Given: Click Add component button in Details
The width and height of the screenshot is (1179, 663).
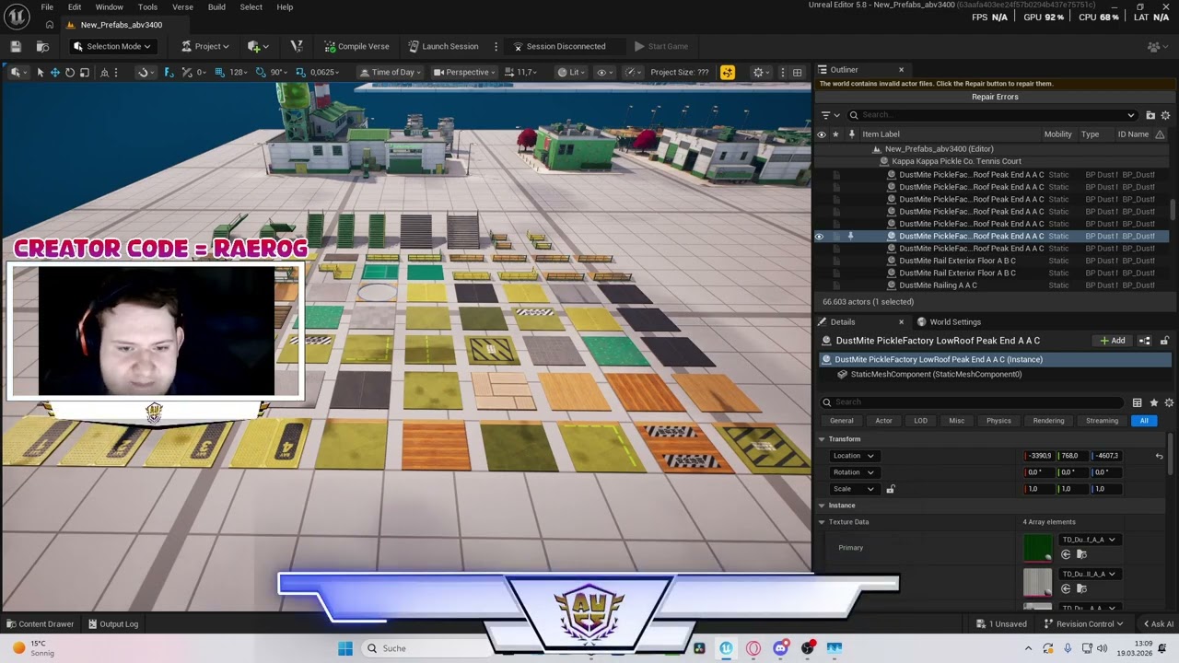Looking at the screenshot, I should (1113, 341).
